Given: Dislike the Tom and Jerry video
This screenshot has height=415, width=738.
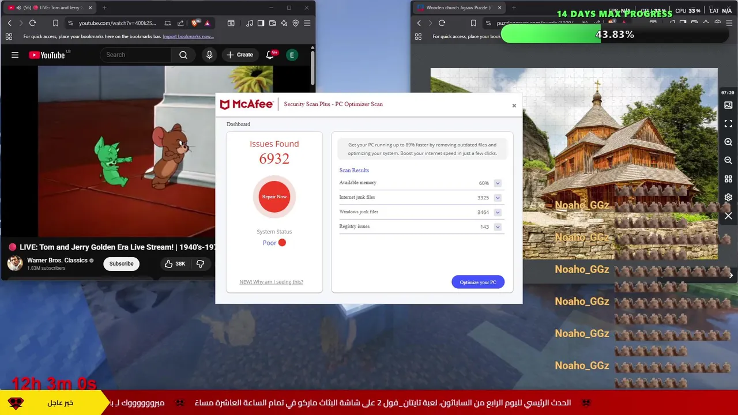Looking at the screenshot, I should pos(201,263).
